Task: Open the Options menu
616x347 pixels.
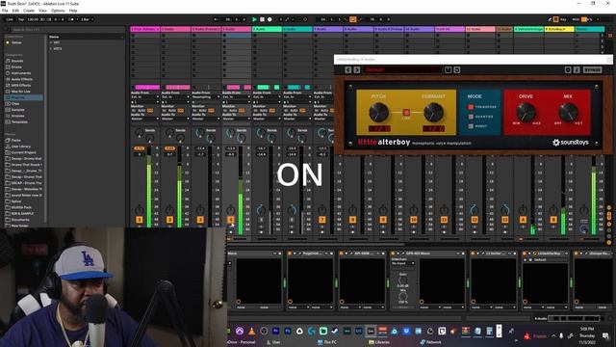Action: tap(58, 11)
